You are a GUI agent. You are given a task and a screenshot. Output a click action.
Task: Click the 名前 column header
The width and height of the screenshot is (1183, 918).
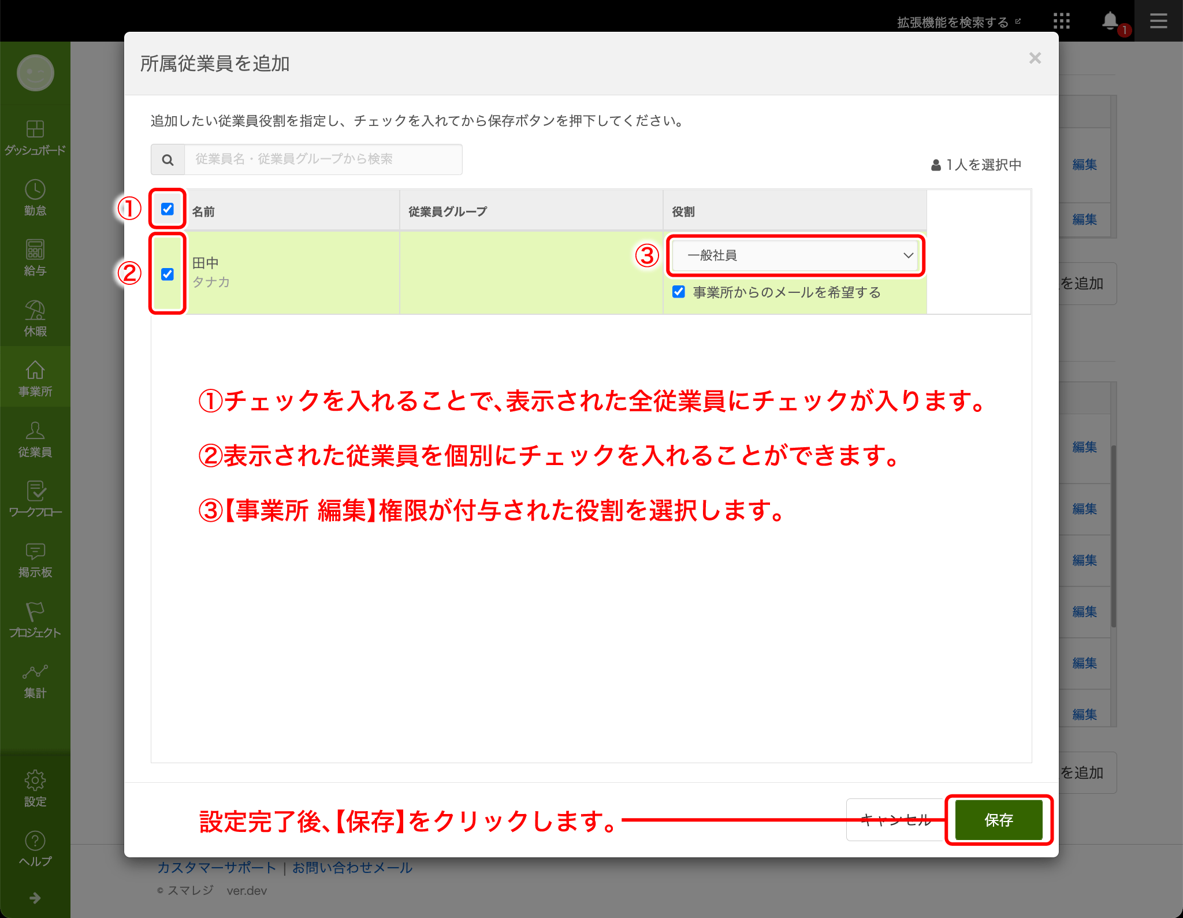coord(203,211)
